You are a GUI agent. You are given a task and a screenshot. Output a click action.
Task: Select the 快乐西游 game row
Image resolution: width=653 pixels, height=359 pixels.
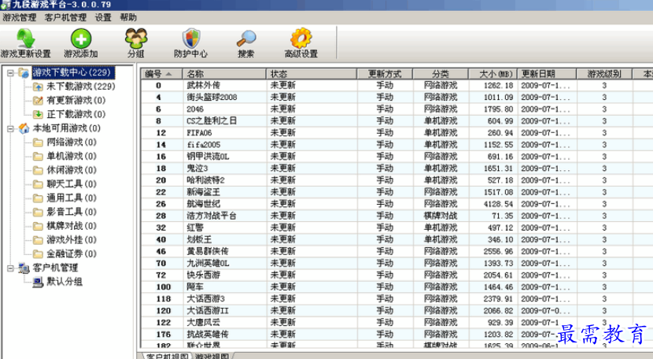tap(397, 276)
